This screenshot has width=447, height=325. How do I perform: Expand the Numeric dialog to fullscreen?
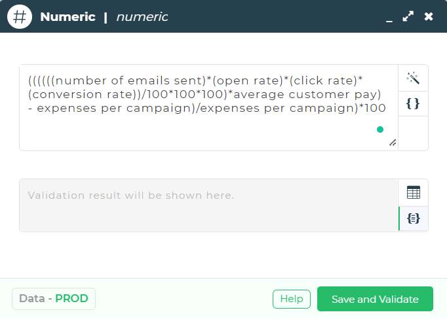click(408, 16)
